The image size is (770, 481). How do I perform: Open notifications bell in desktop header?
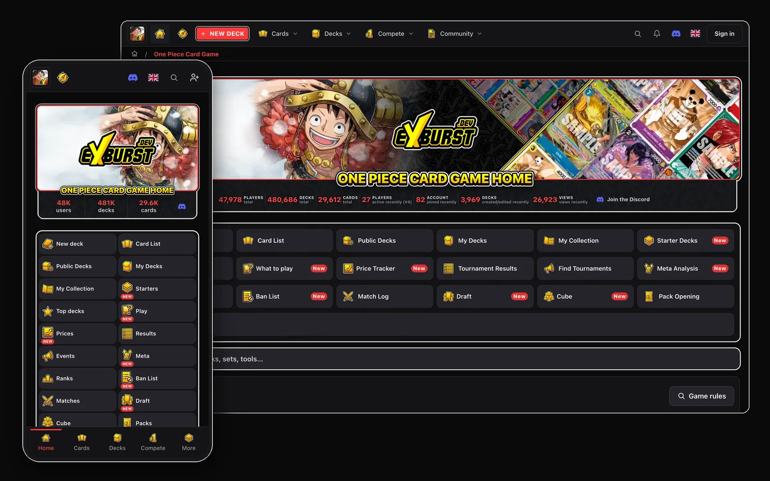click(657, 34)
